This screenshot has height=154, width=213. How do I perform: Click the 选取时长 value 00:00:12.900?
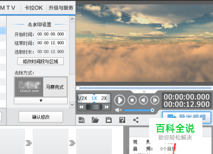tap(51, 51)
